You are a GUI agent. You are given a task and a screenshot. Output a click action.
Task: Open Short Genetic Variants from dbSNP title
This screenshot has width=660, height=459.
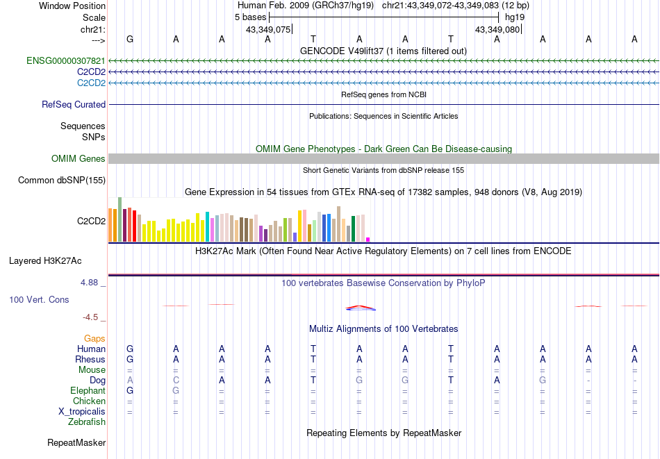pos(383,170)
